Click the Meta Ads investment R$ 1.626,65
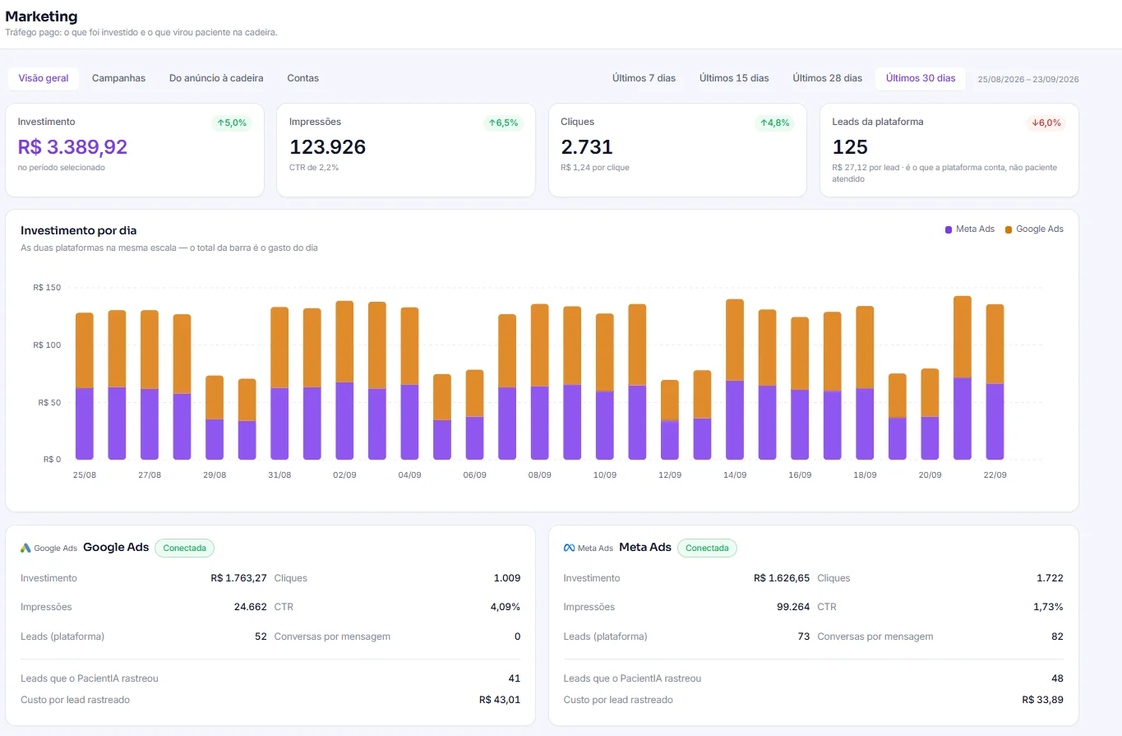Viewport: 1122px width, 736px height. [782, 578]
